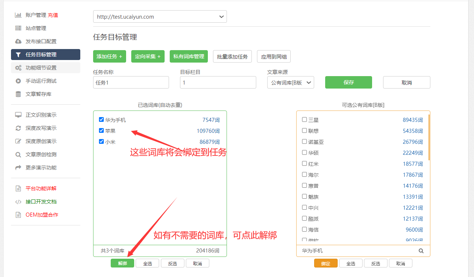
Task: Click the bar chart icon beside 账户管理
Action: (x=18, y=15)
